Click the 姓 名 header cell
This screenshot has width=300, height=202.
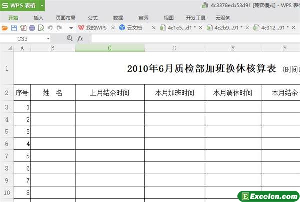53,93
